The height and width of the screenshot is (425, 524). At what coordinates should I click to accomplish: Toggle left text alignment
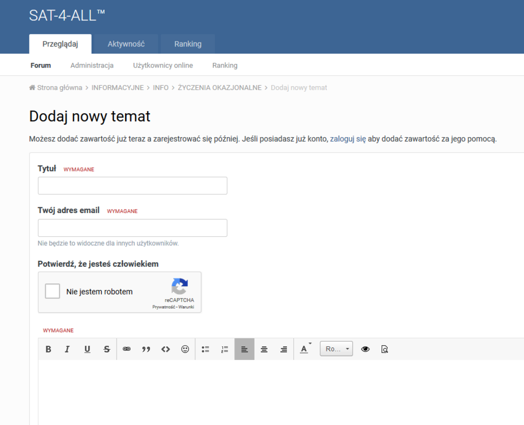click(x=244, y=349)
